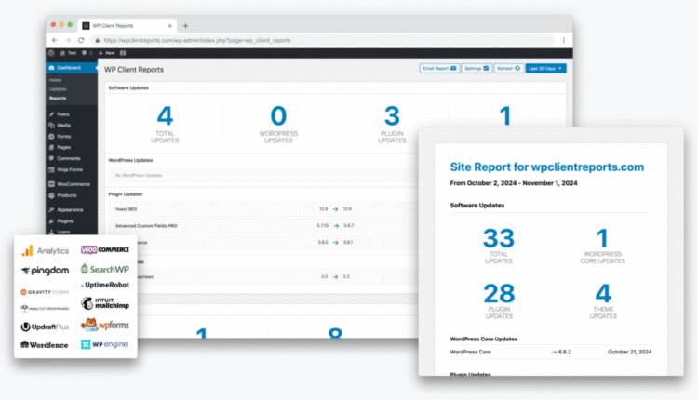Viewport: 698px width, 400px height.
Task: Open the Reports submenu item
Action: tap(58, 98)
